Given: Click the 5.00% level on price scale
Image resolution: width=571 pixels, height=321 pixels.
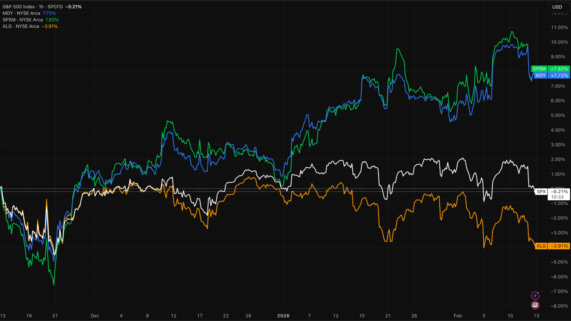Looking at the screenshot, I should pyautogui.click(x=558, y=115).
